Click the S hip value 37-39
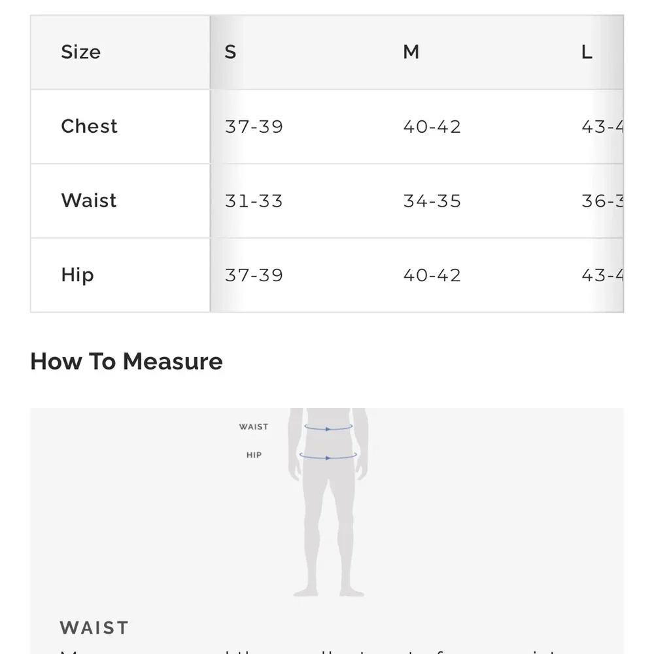654x654 pixels. point(254,275)
